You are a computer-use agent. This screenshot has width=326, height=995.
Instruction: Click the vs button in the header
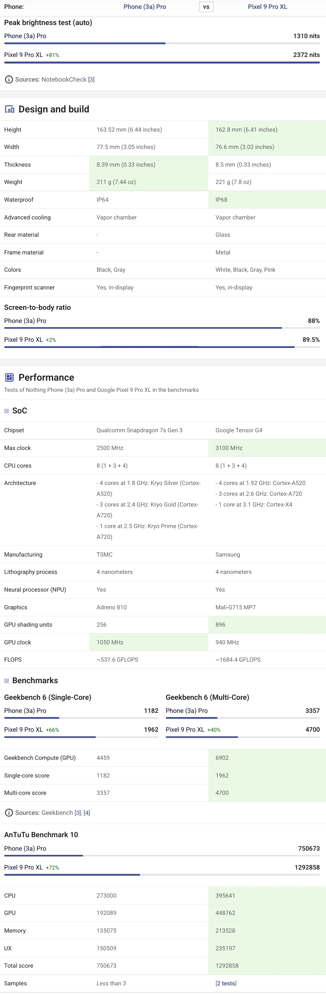pos(206,7)
